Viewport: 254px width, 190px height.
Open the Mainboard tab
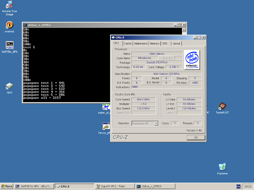[141, 44]
